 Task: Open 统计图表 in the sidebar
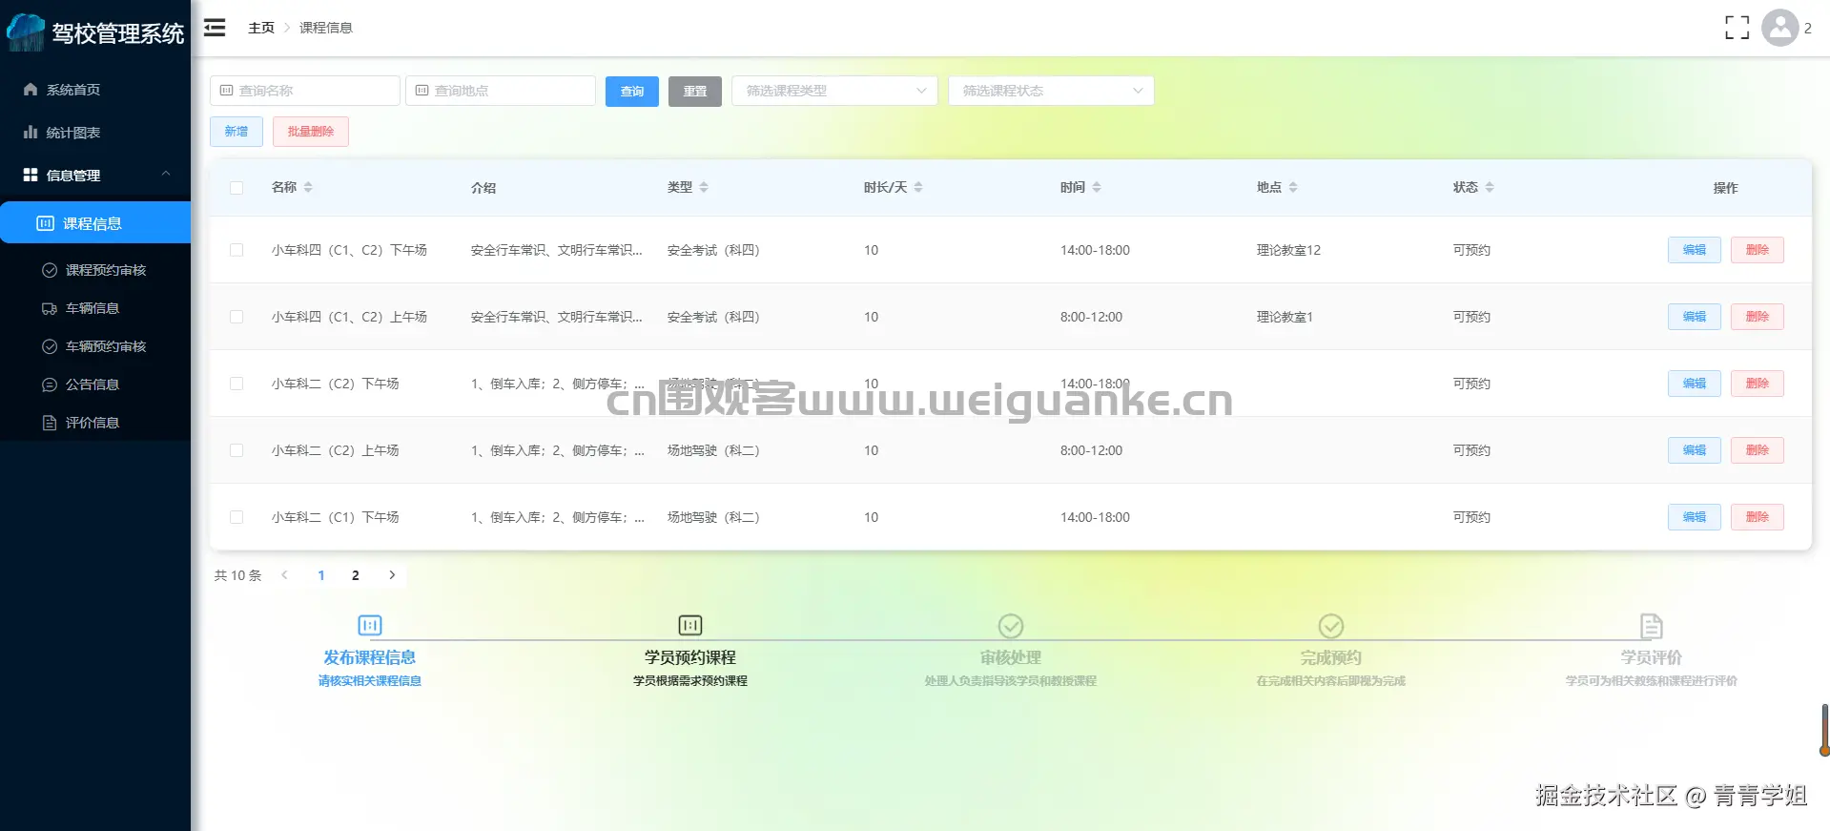(x=95, y=132)
